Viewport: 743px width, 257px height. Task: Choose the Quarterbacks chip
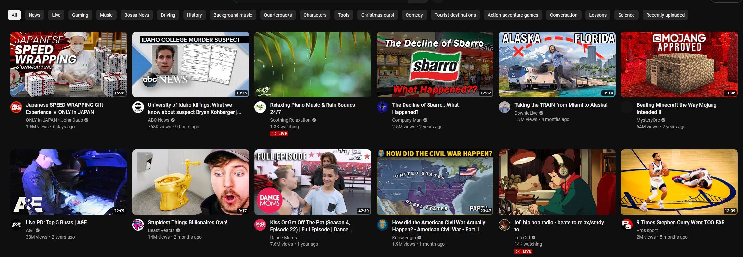[x=278, y=15]
